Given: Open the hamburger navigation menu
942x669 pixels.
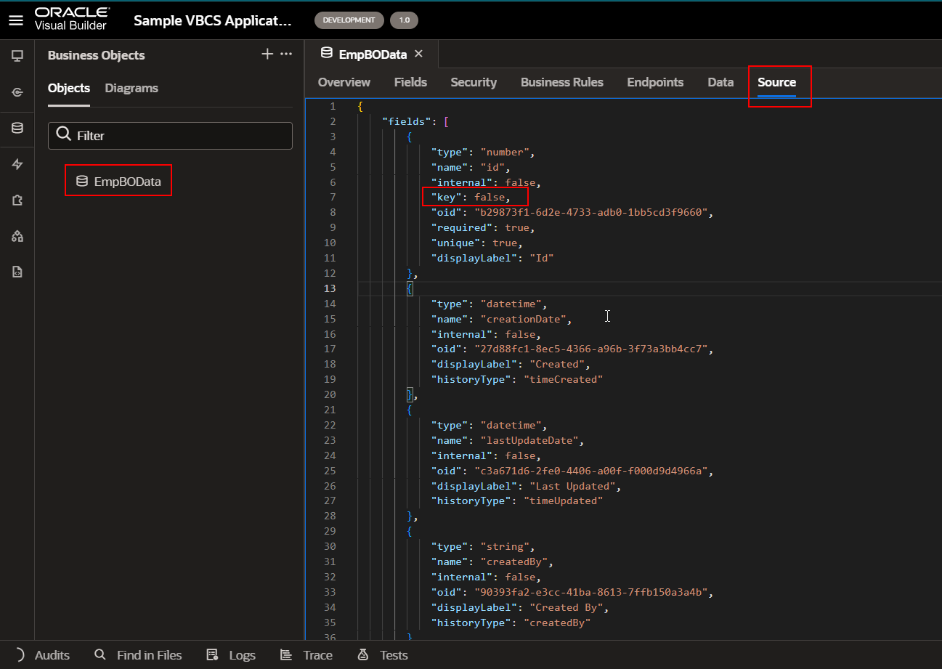Looking at the screenshot, I should click(16, 20).
